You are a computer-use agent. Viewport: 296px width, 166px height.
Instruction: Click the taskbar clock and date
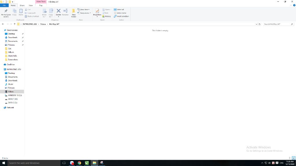click(290, 163)
